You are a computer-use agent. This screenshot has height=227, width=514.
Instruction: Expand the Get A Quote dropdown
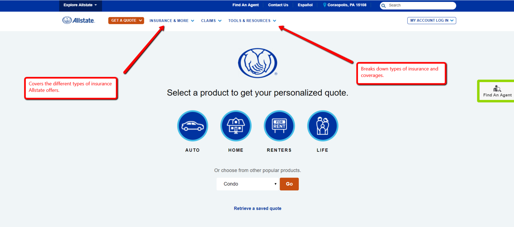point(126,21)
